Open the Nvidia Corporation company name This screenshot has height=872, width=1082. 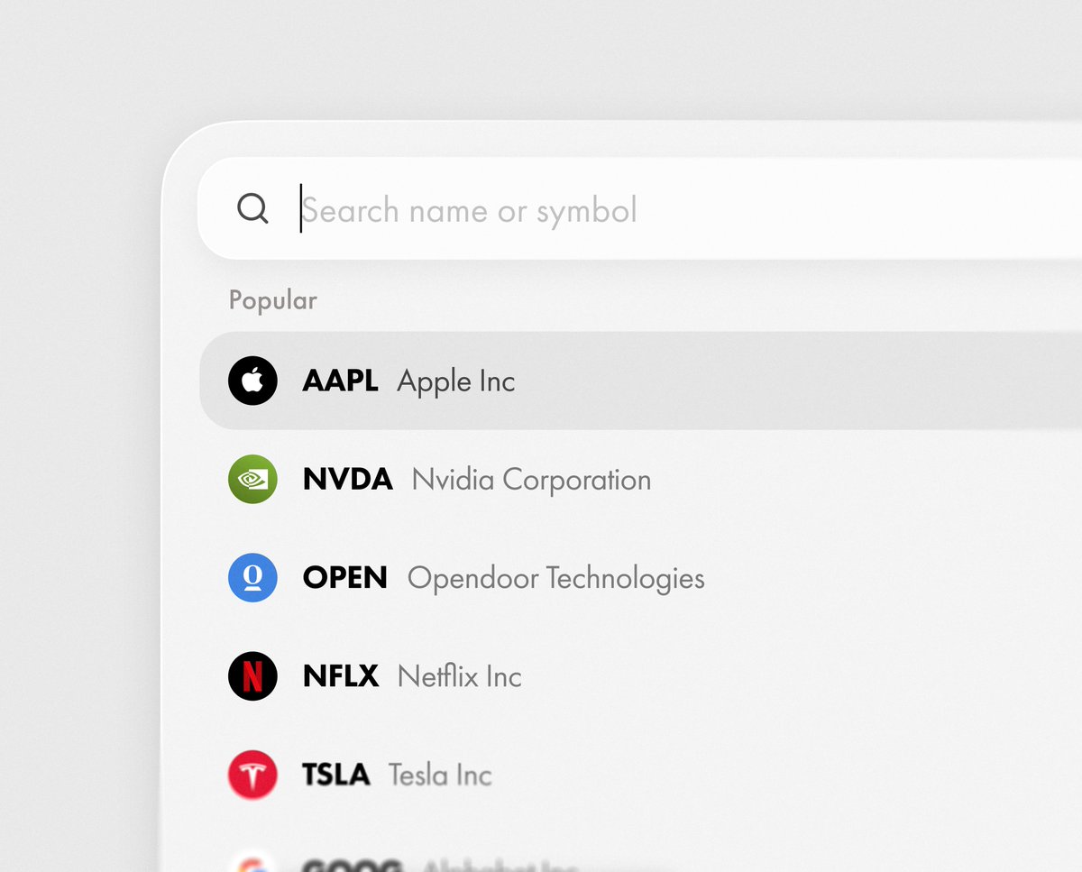point(532,480)
